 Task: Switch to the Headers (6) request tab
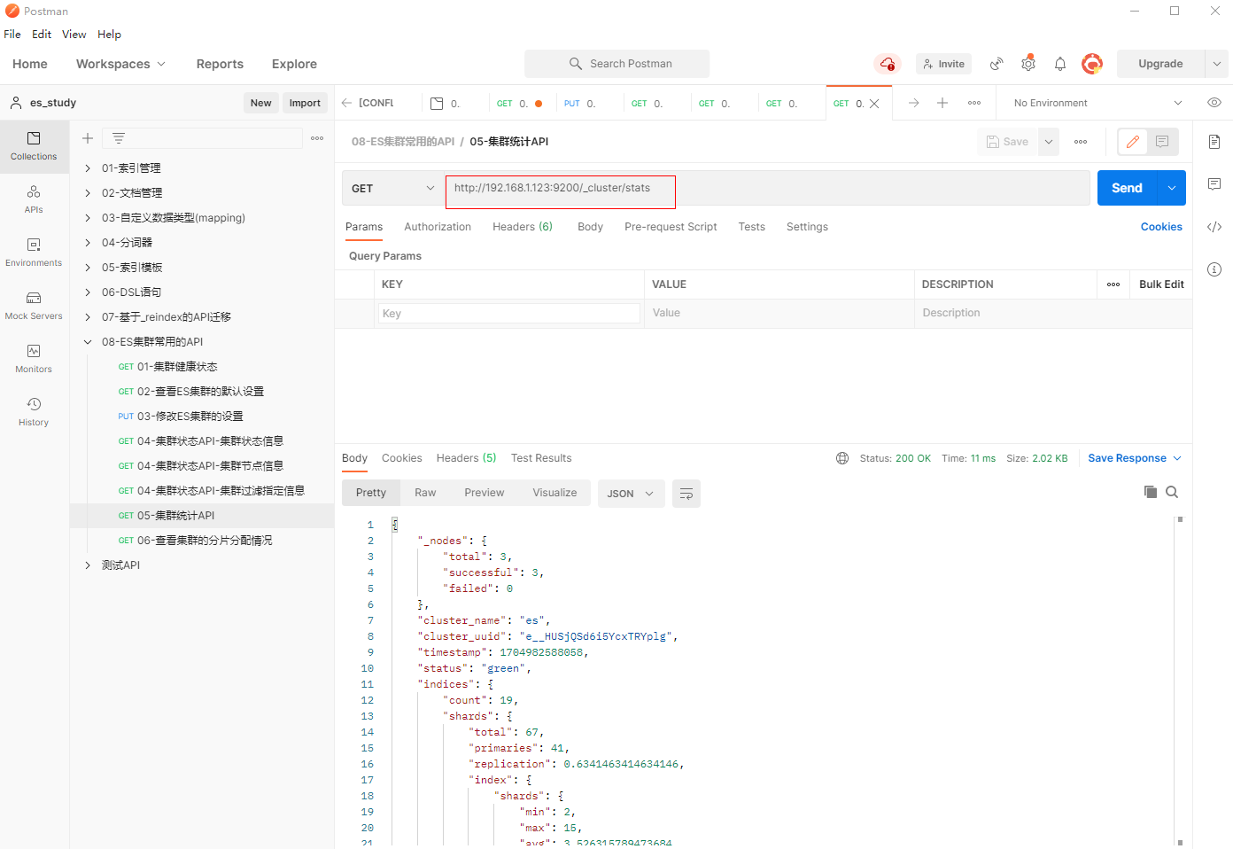[x=522, y=227]
